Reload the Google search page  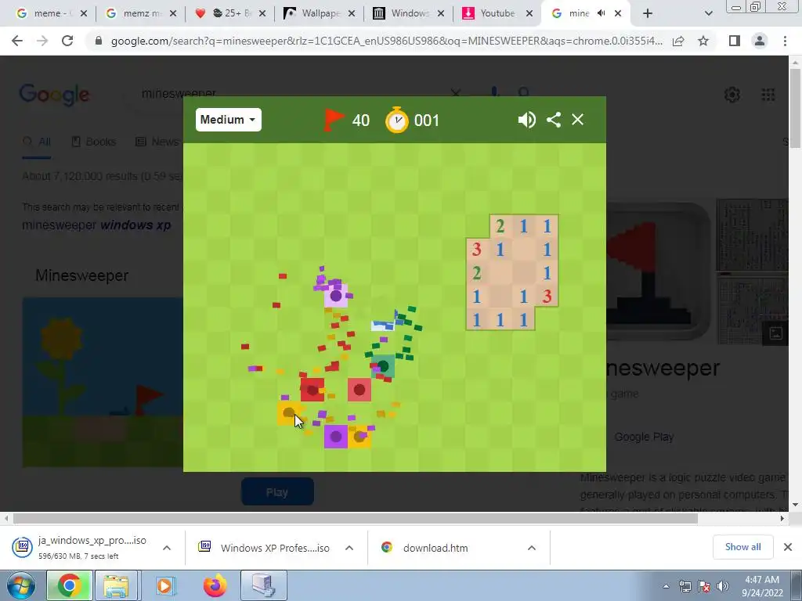pos(67,41)
